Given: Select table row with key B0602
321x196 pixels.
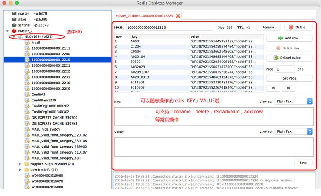Looking at the screenshot, I should 189,62.
